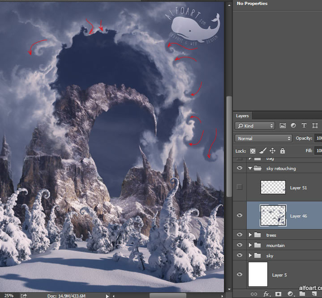
Task: Hide Layer 46 using eye icon
Action: coord(240,215)
